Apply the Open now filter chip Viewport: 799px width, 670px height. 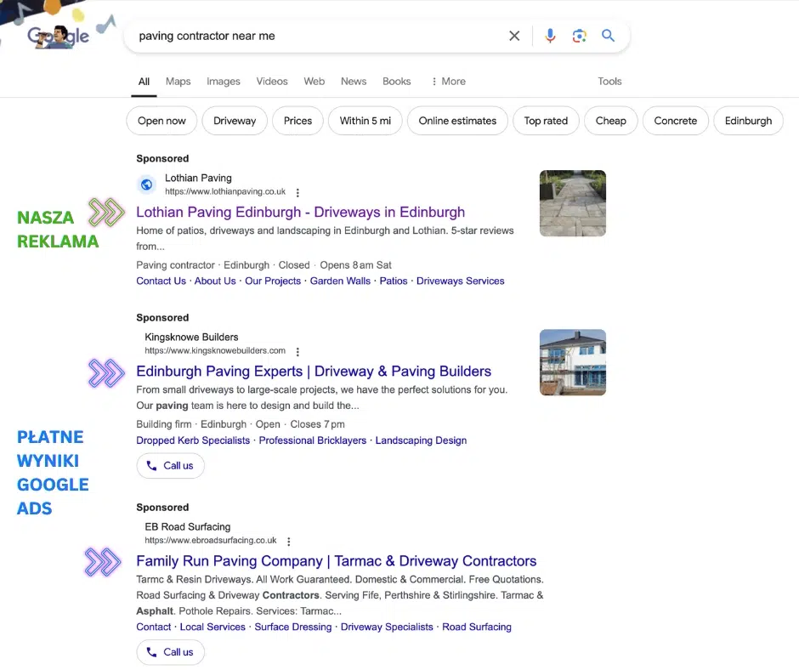(x=161, y=121)
